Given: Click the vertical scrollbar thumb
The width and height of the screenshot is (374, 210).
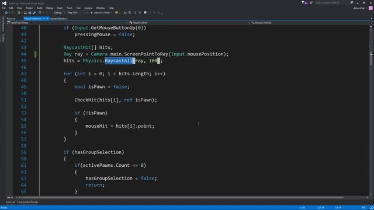Looking at the screenshot, I should pos(371,58).
